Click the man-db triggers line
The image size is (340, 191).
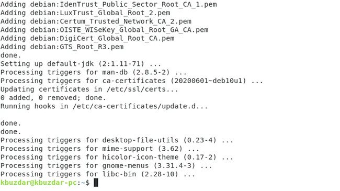(94, 72)
